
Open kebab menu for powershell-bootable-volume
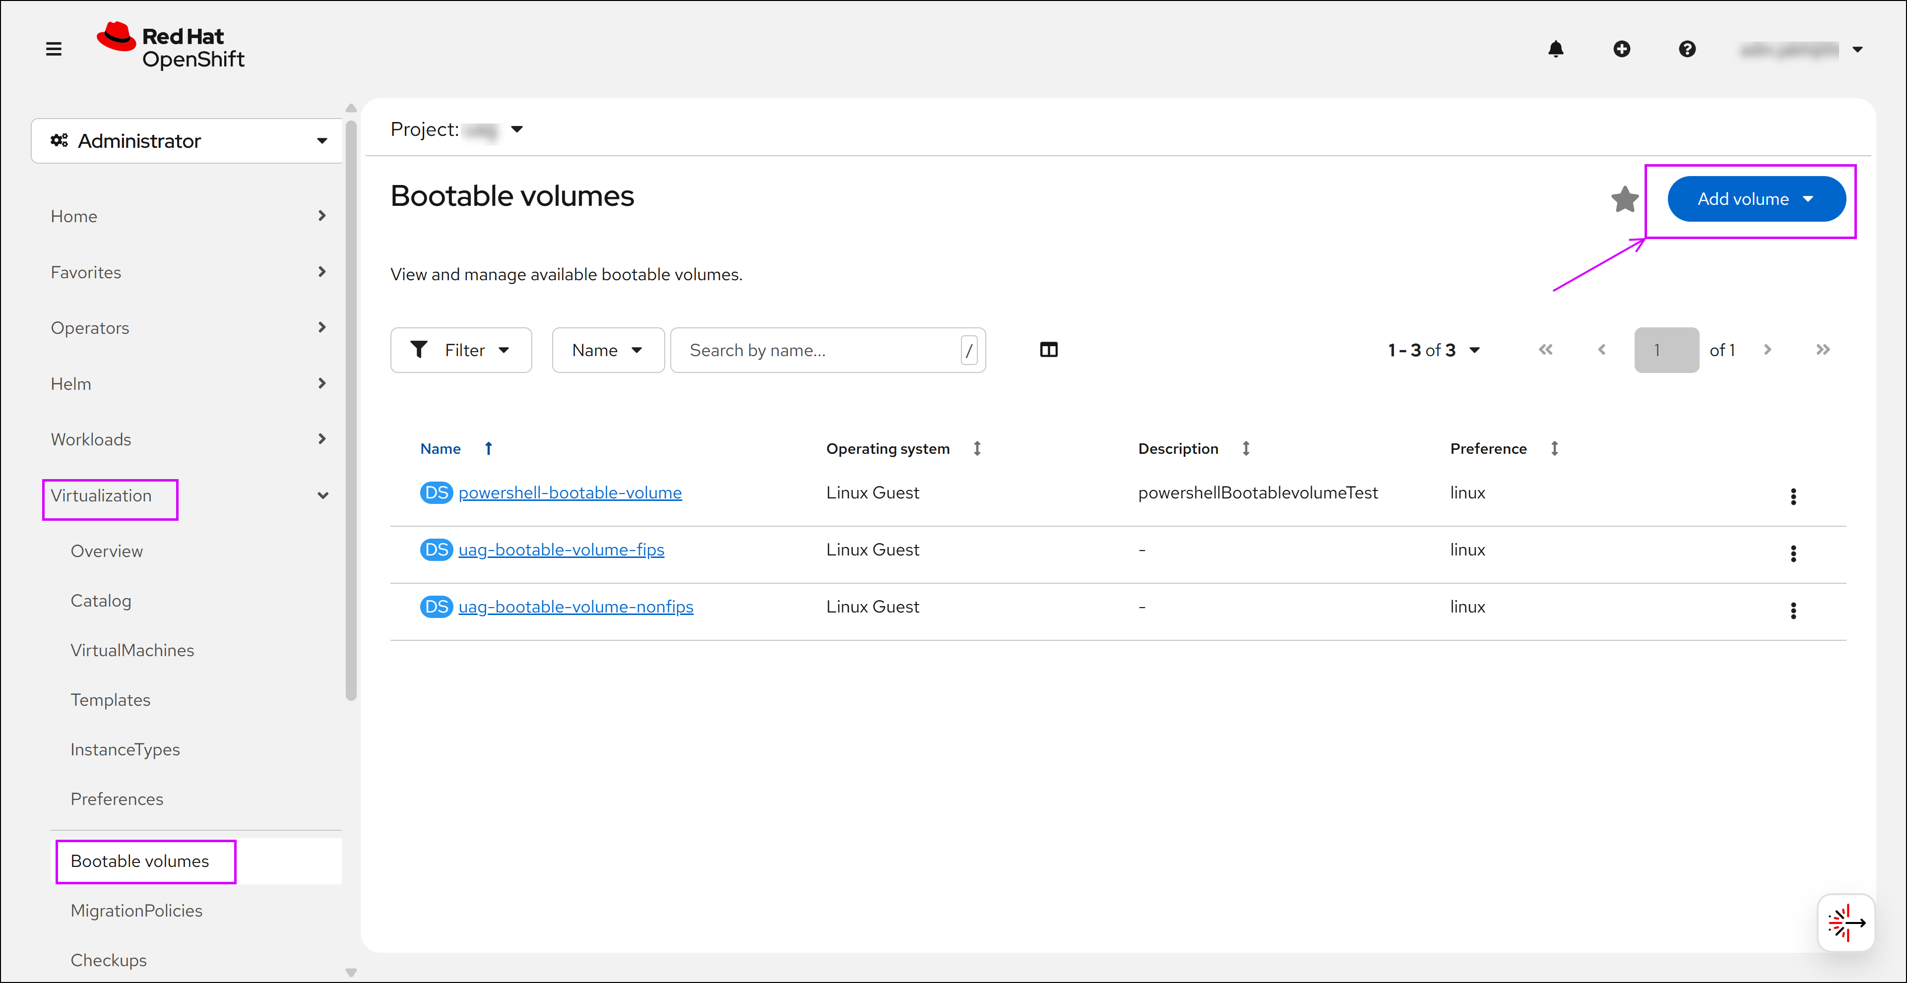click(x=1793, y=496)
